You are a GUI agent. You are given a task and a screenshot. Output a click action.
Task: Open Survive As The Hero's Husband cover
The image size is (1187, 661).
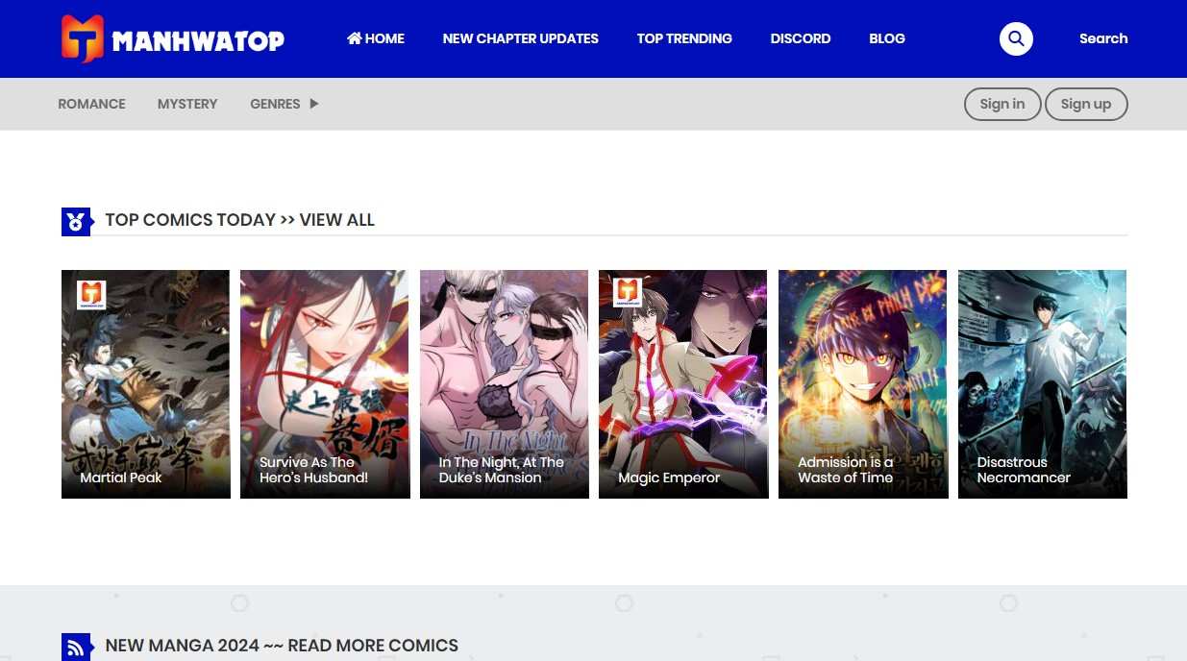click(x=325, y=384)
